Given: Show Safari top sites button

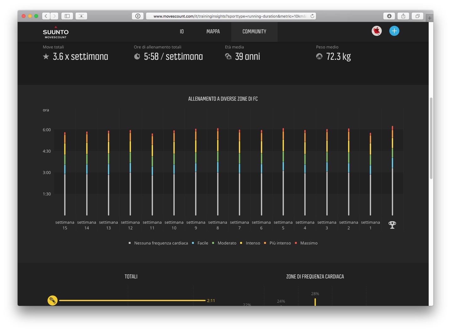Looking at the screenshot, I should pyautogui.click(x=81, y=16).
